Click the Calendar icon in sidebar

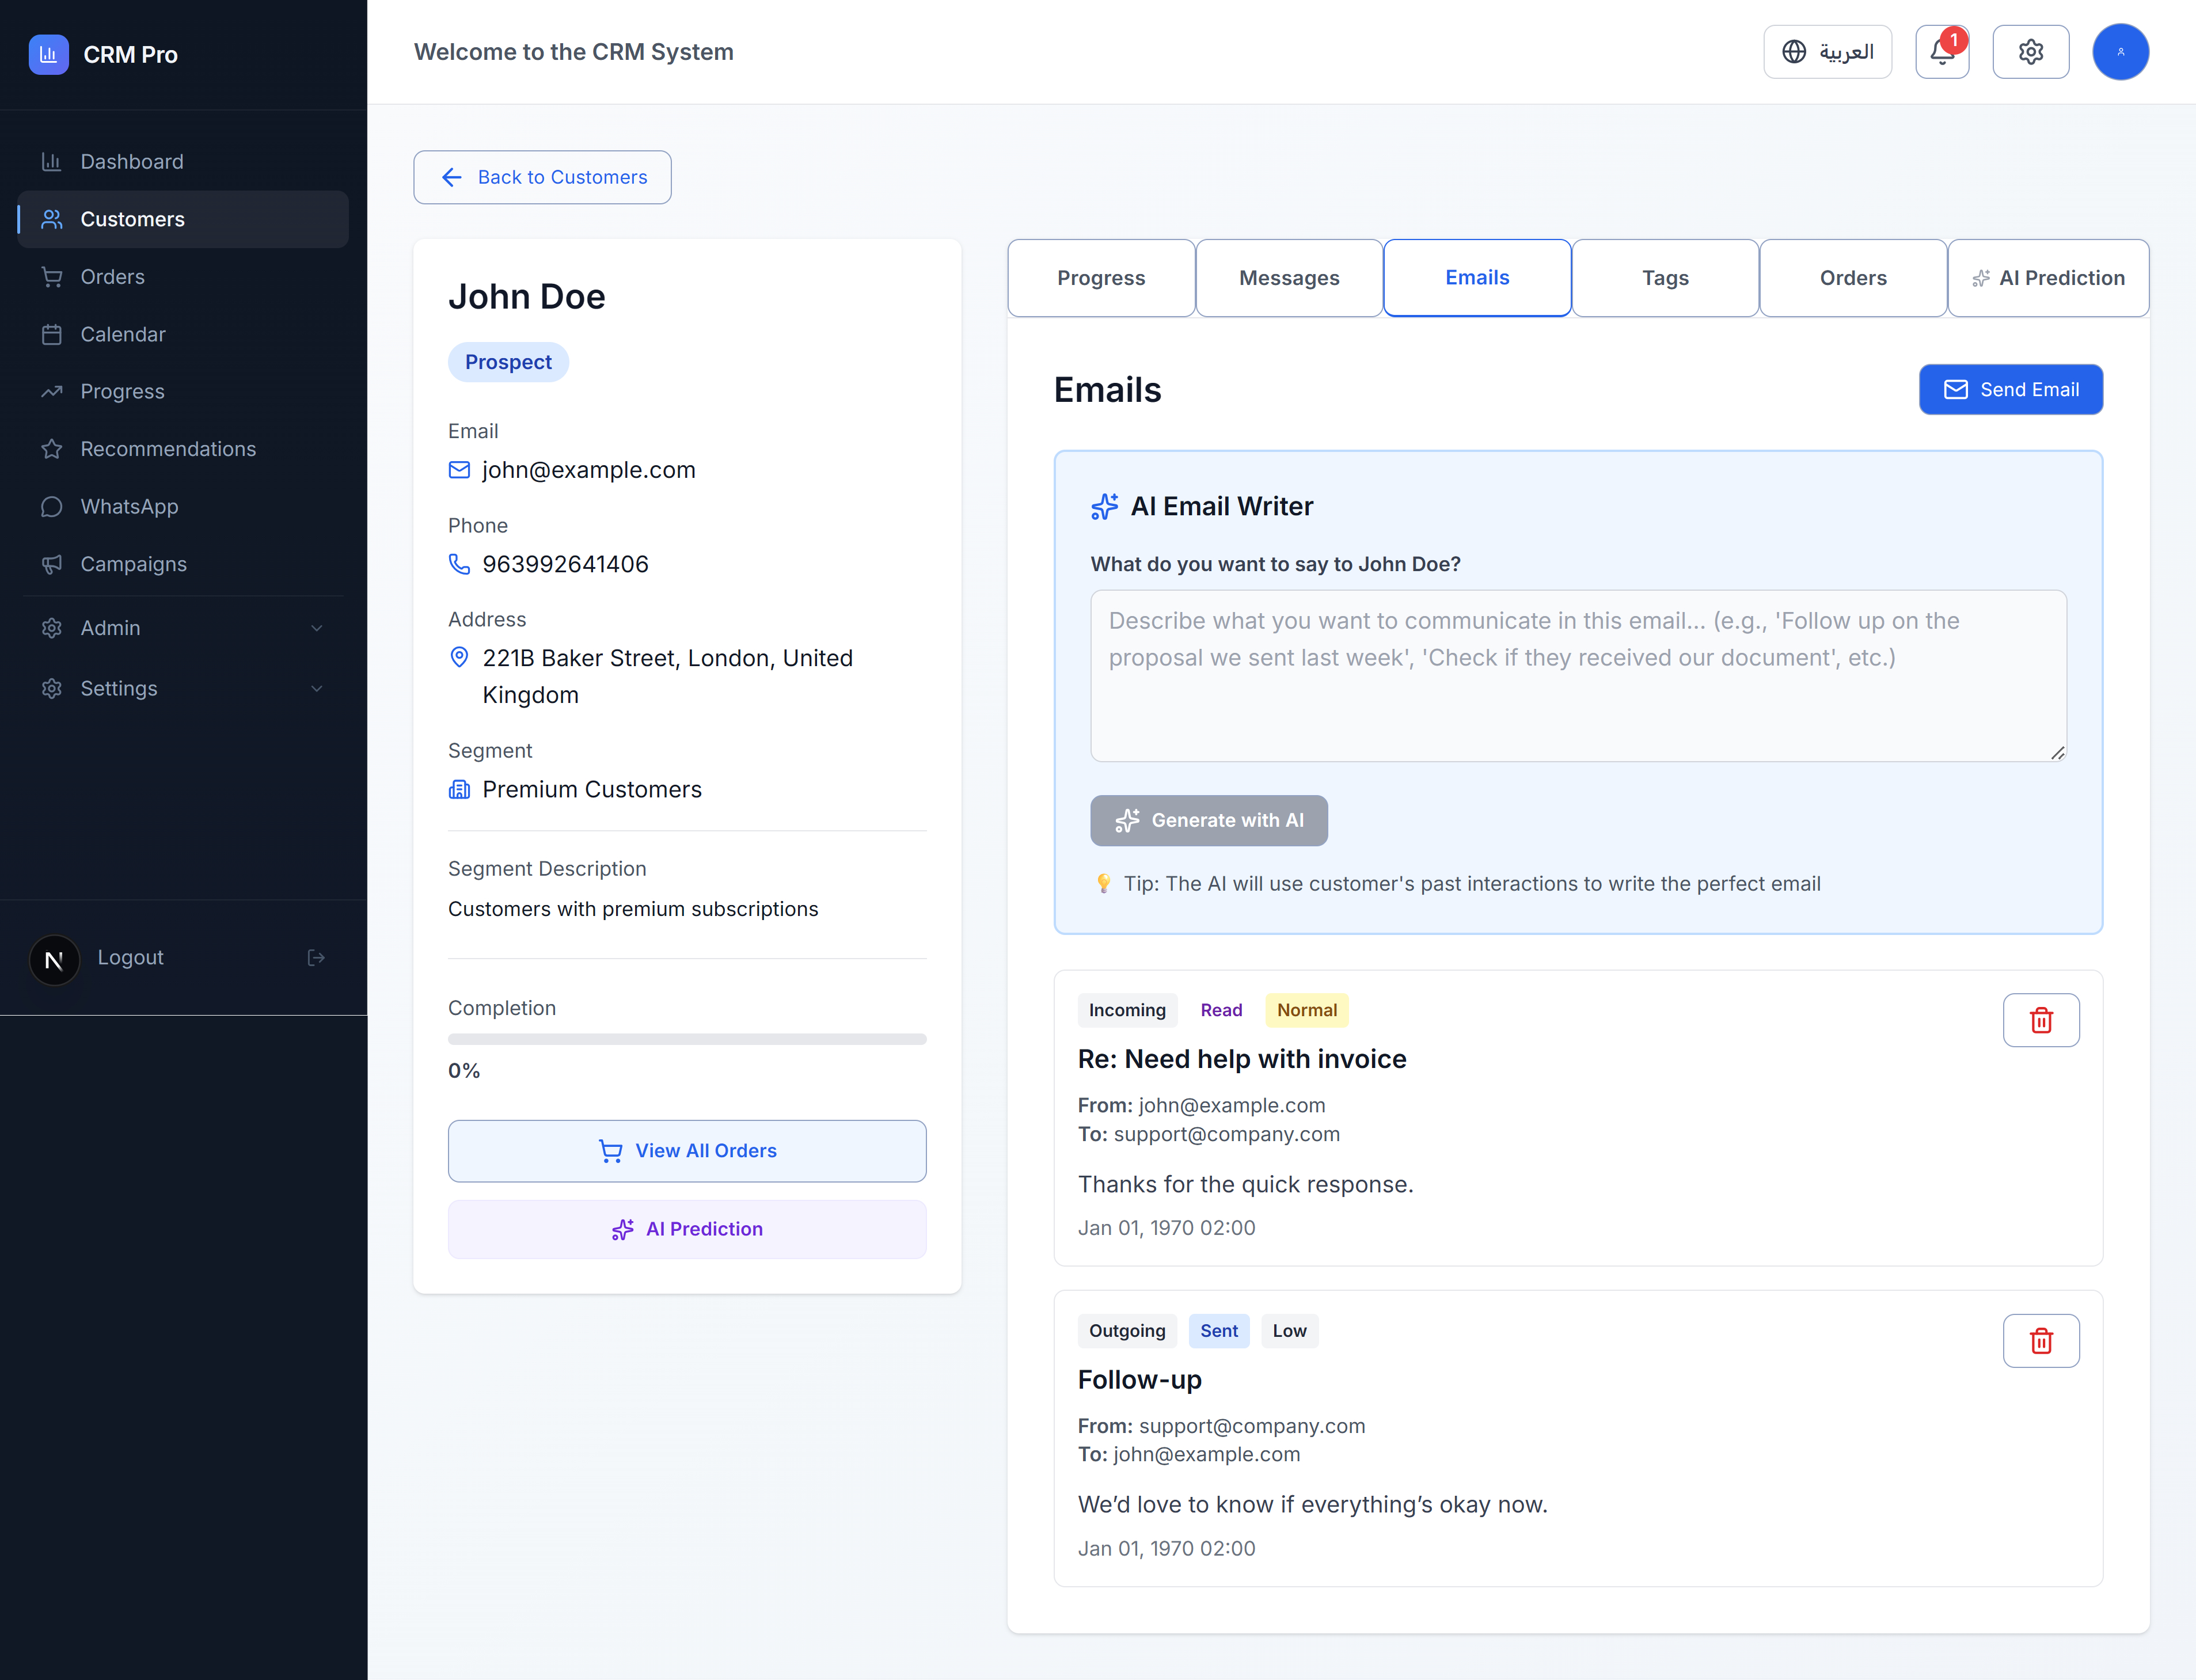tap(52, 334)
